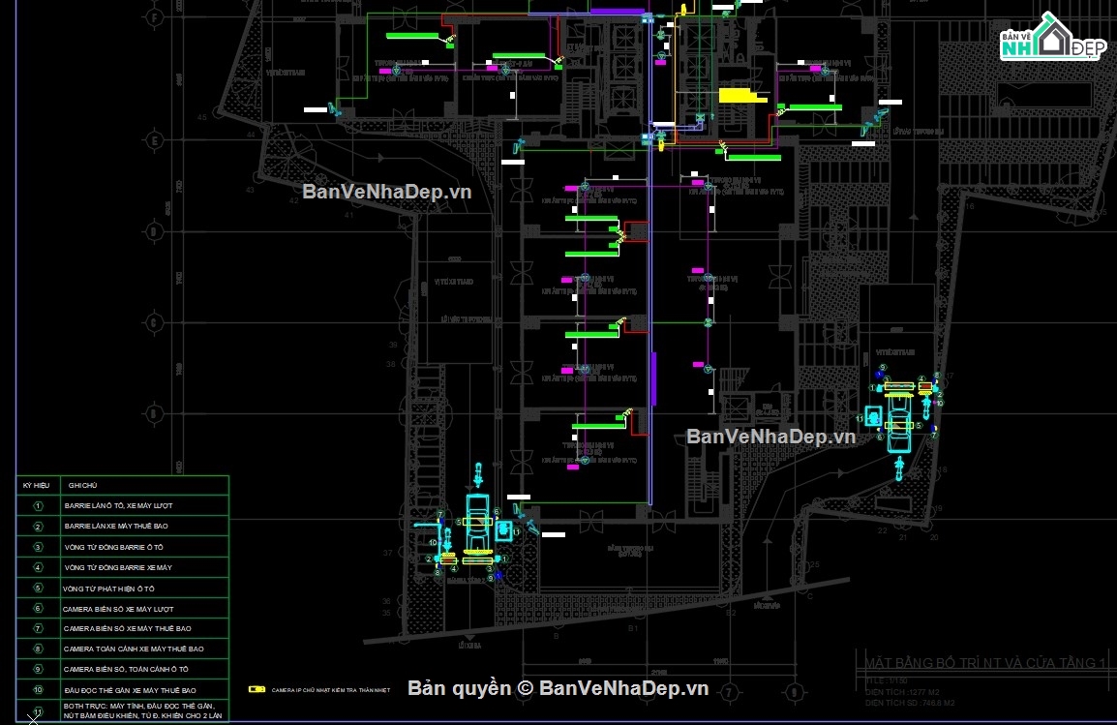The width and height of the screenshot is (1117, 725).
Task: Click the MẶT BẰNG BỐ TRÍ NT VÀ CỬA TẦNG 1 title
Action: (x=985, y=663)
